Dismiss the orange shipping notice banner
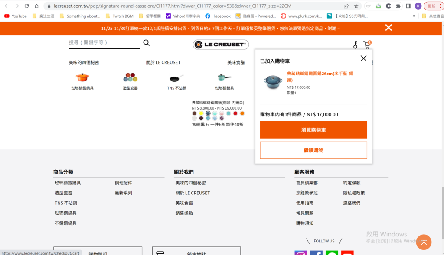Viewport: 444px width, 255px height. click(x=388, y=28)
